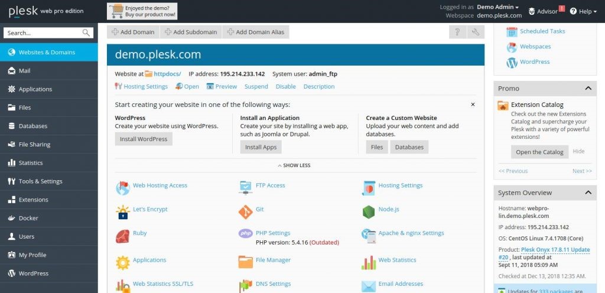Open Files in the sidebar
The image size is (605, 293).
coord(48,108)
